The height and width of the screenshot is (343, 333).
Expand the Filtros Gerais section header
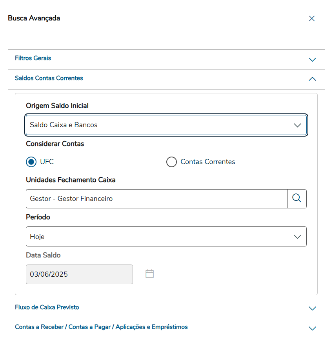pos(33,58)
